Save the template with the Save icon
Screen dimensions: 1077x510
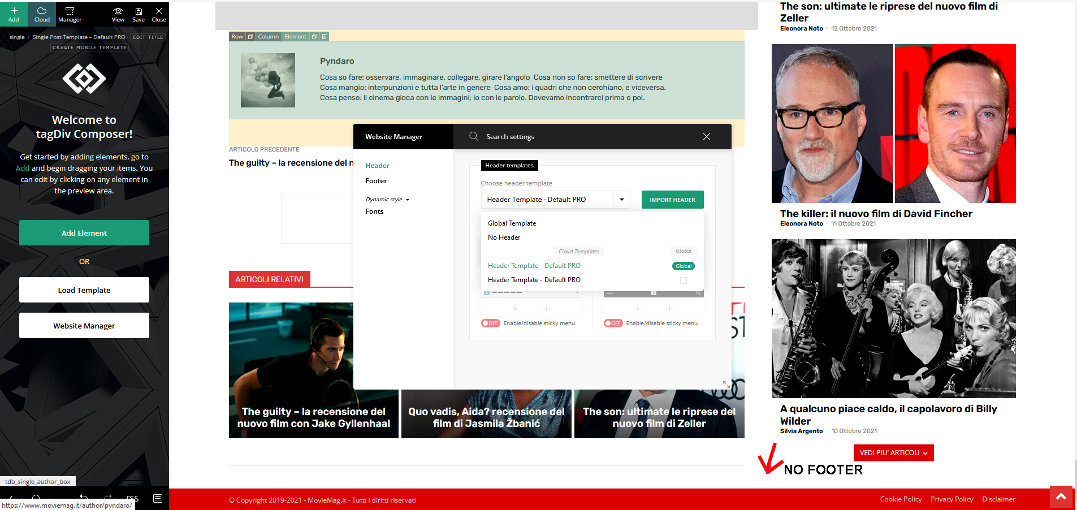pos(139,14)
